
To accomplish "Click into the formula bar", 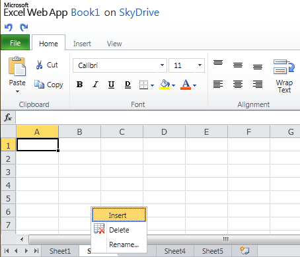I will pos(158,118).
